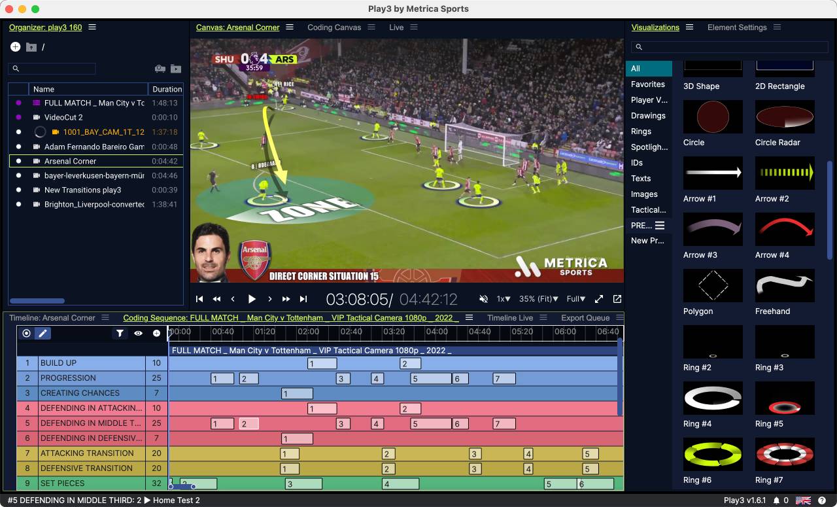Viewport: 837px width, 507px height.
Task: Step back one frame
Action: pos(233,299)
